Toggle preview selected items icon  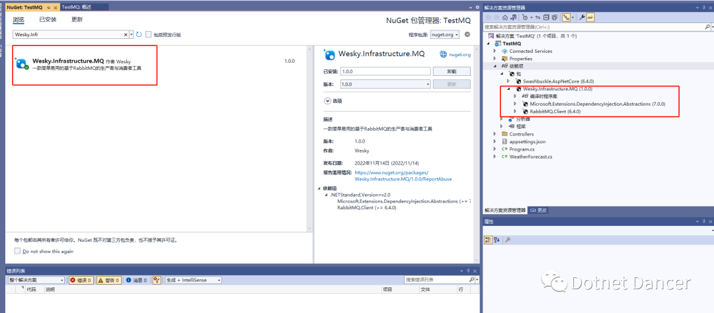pos(590,17)
